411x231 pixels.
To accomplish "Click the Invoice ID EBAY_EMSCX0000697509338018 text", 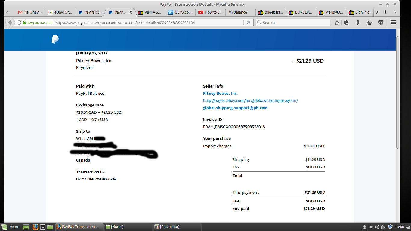I will (234, 127).
